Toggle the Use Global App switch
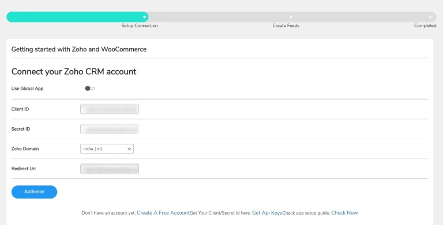This screenshot has height=225, width=443. (90, 89)
